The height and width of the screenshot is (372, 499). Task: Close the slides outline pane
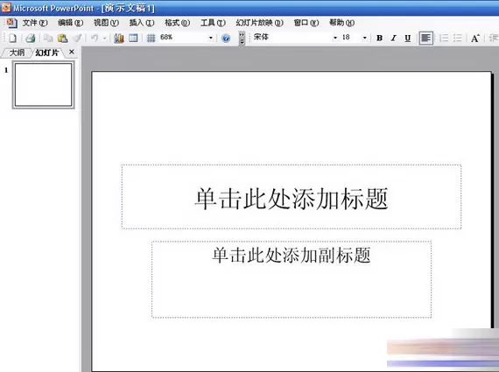point(71,52)
